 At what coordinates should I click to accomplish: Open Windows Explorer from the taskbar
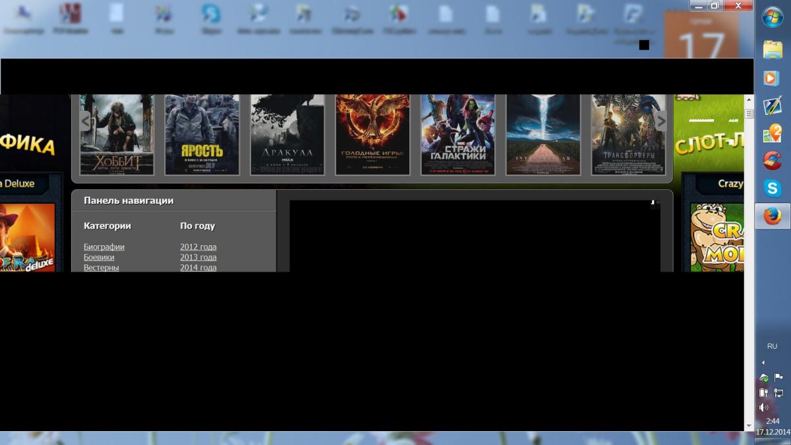tap(772, 49)
